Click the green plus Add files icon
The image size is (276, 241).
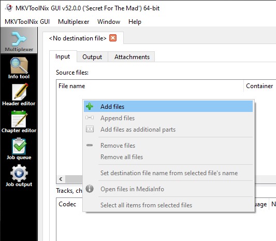pos(90,106)
